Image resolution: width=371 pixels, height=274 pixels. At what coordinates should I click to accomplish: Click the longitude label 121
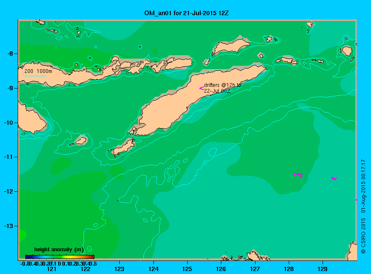click(x=51, y=269)
